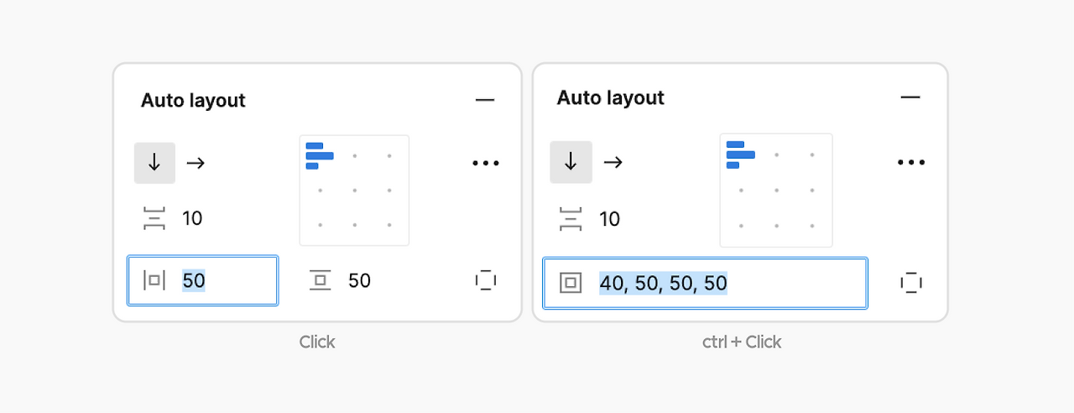The height and width of the screenshot is (413, 1074).
Task: Click top-left alignment bars in right panel
Action: coord(740,154)
